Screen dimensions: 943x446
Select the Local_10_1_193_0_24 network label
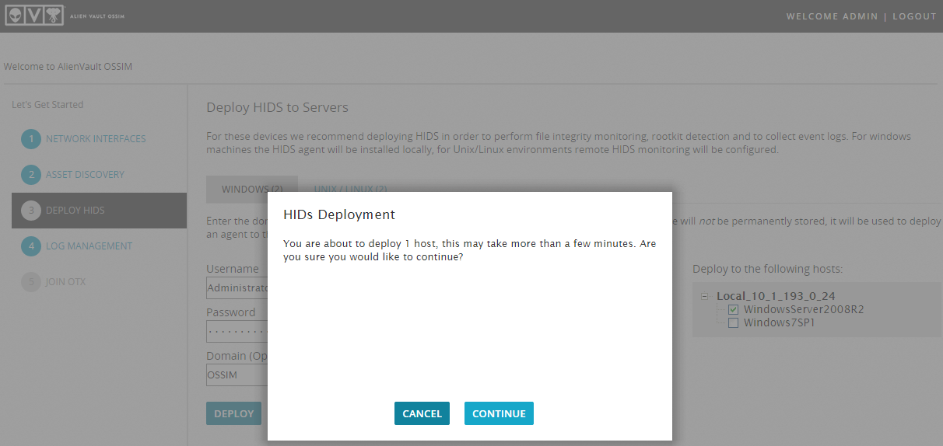pos(776,296)
